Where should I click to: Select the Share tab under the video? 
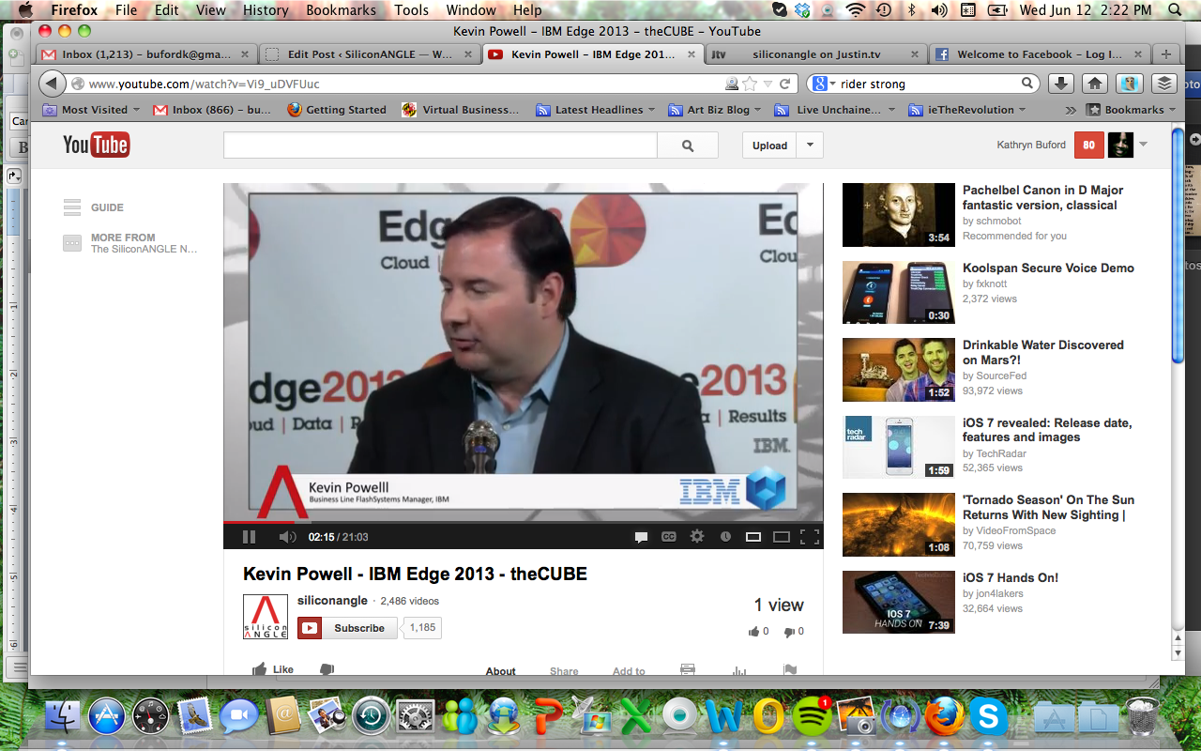tap(564, 670)
